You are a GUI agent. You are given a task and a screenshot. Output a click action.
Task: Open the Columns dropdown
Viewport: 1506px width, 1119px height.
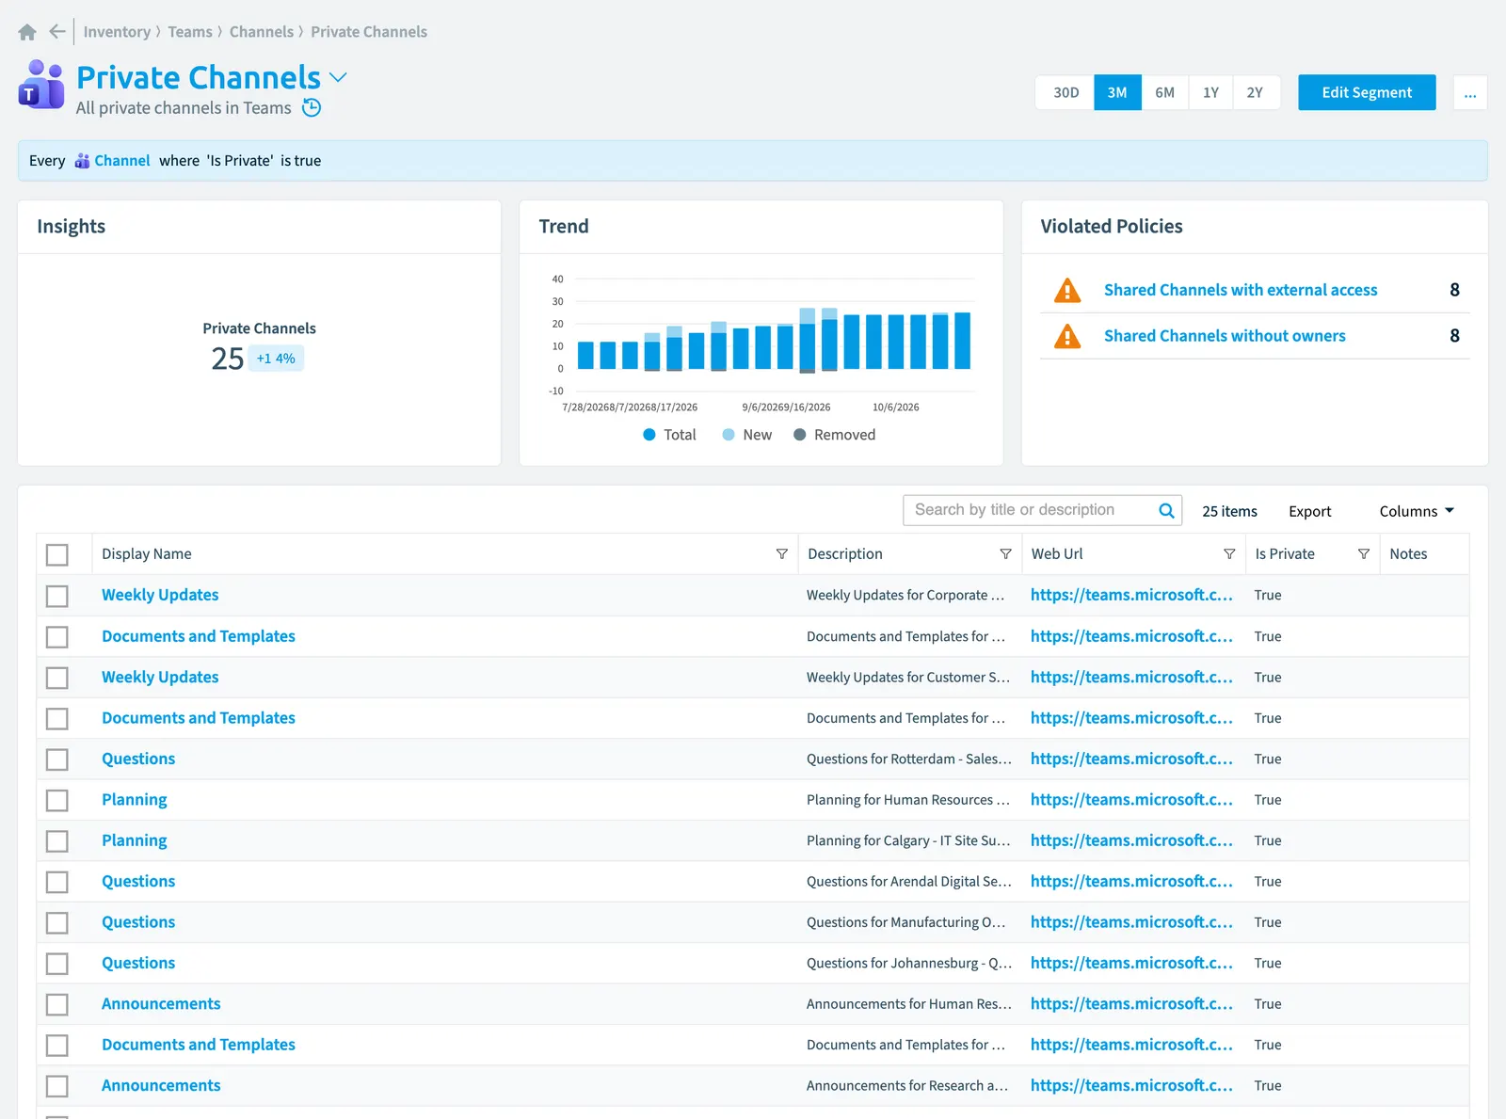point(1417,511)
